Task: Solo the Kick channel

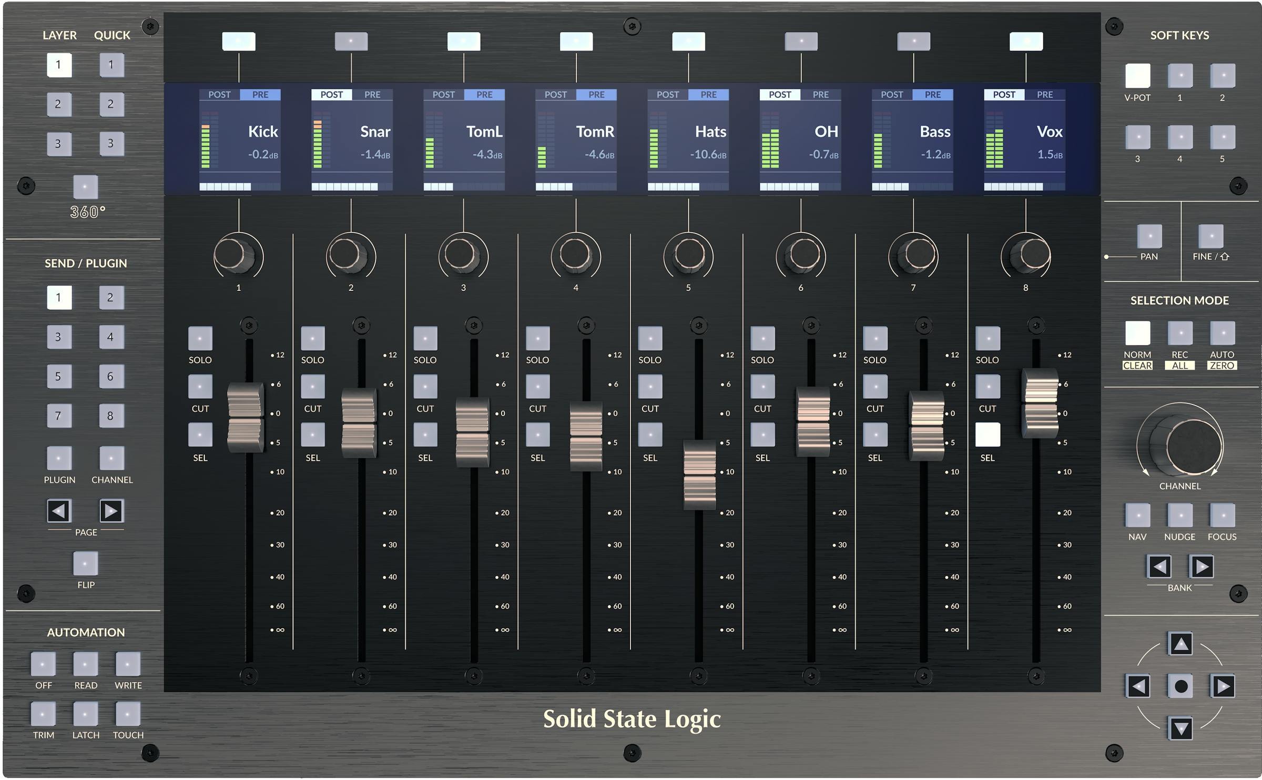Action: point(200,338)
